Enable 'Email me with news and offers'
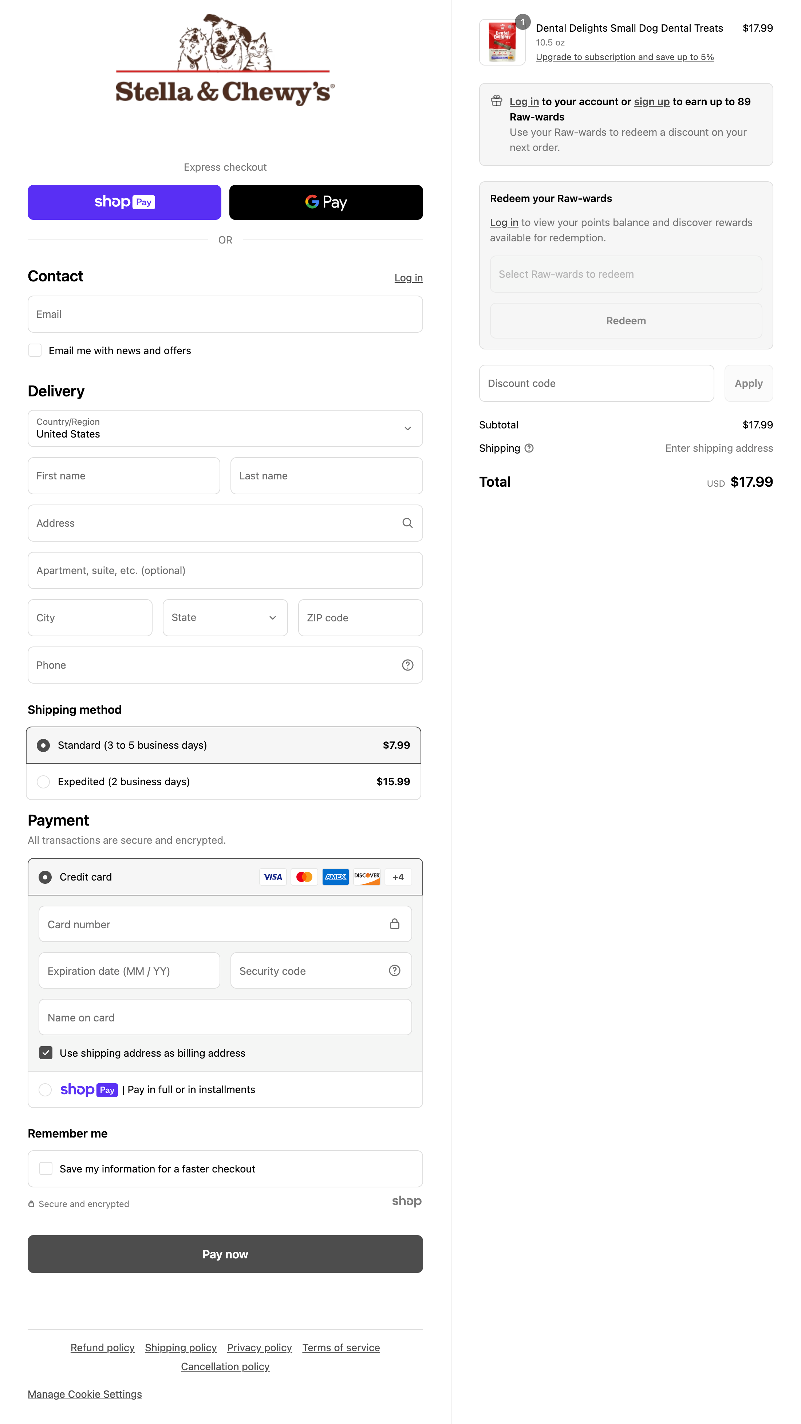 (35, 350)
